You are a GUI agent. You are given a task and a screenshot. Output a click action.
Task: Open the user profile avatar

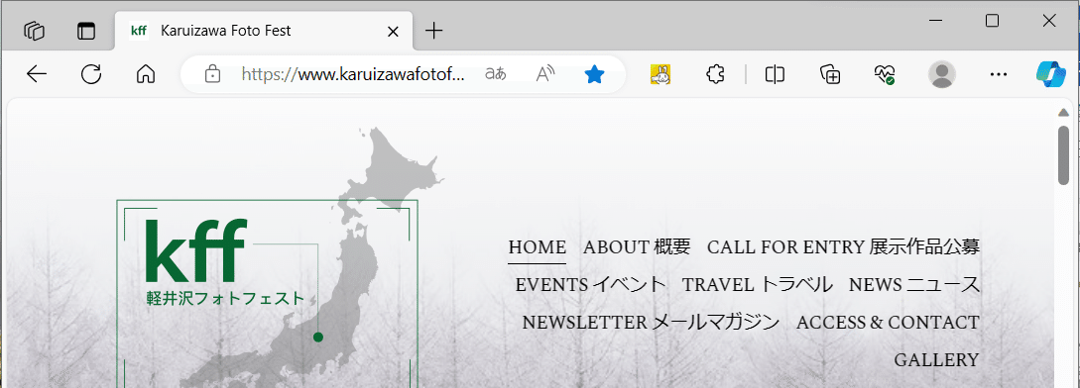click(941, 74)
